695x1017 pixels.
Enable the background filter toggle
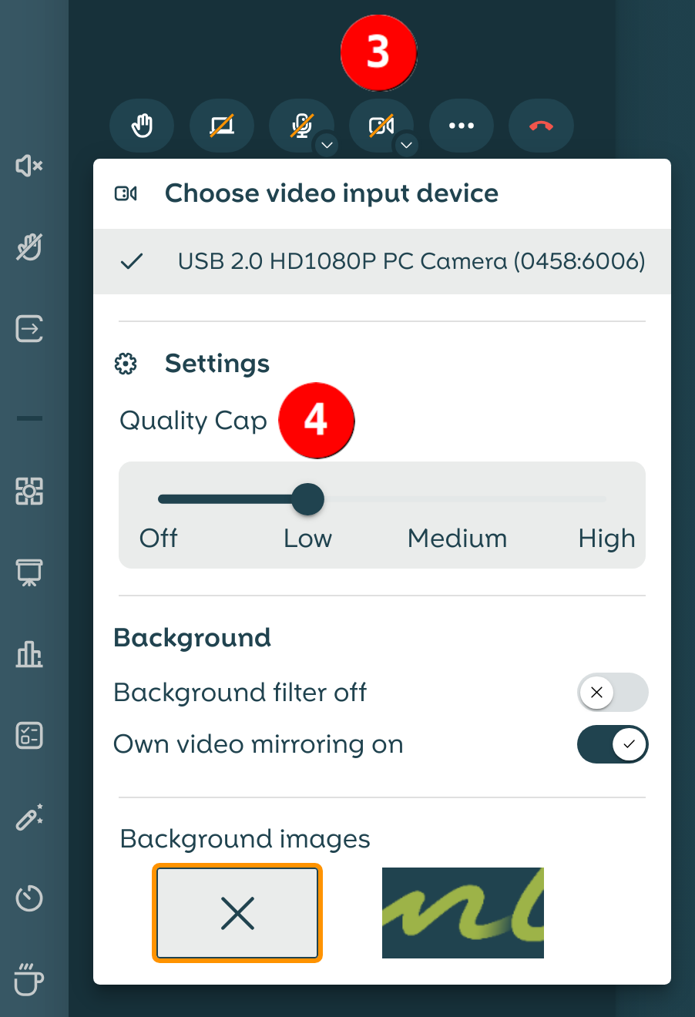coord(613,692)
